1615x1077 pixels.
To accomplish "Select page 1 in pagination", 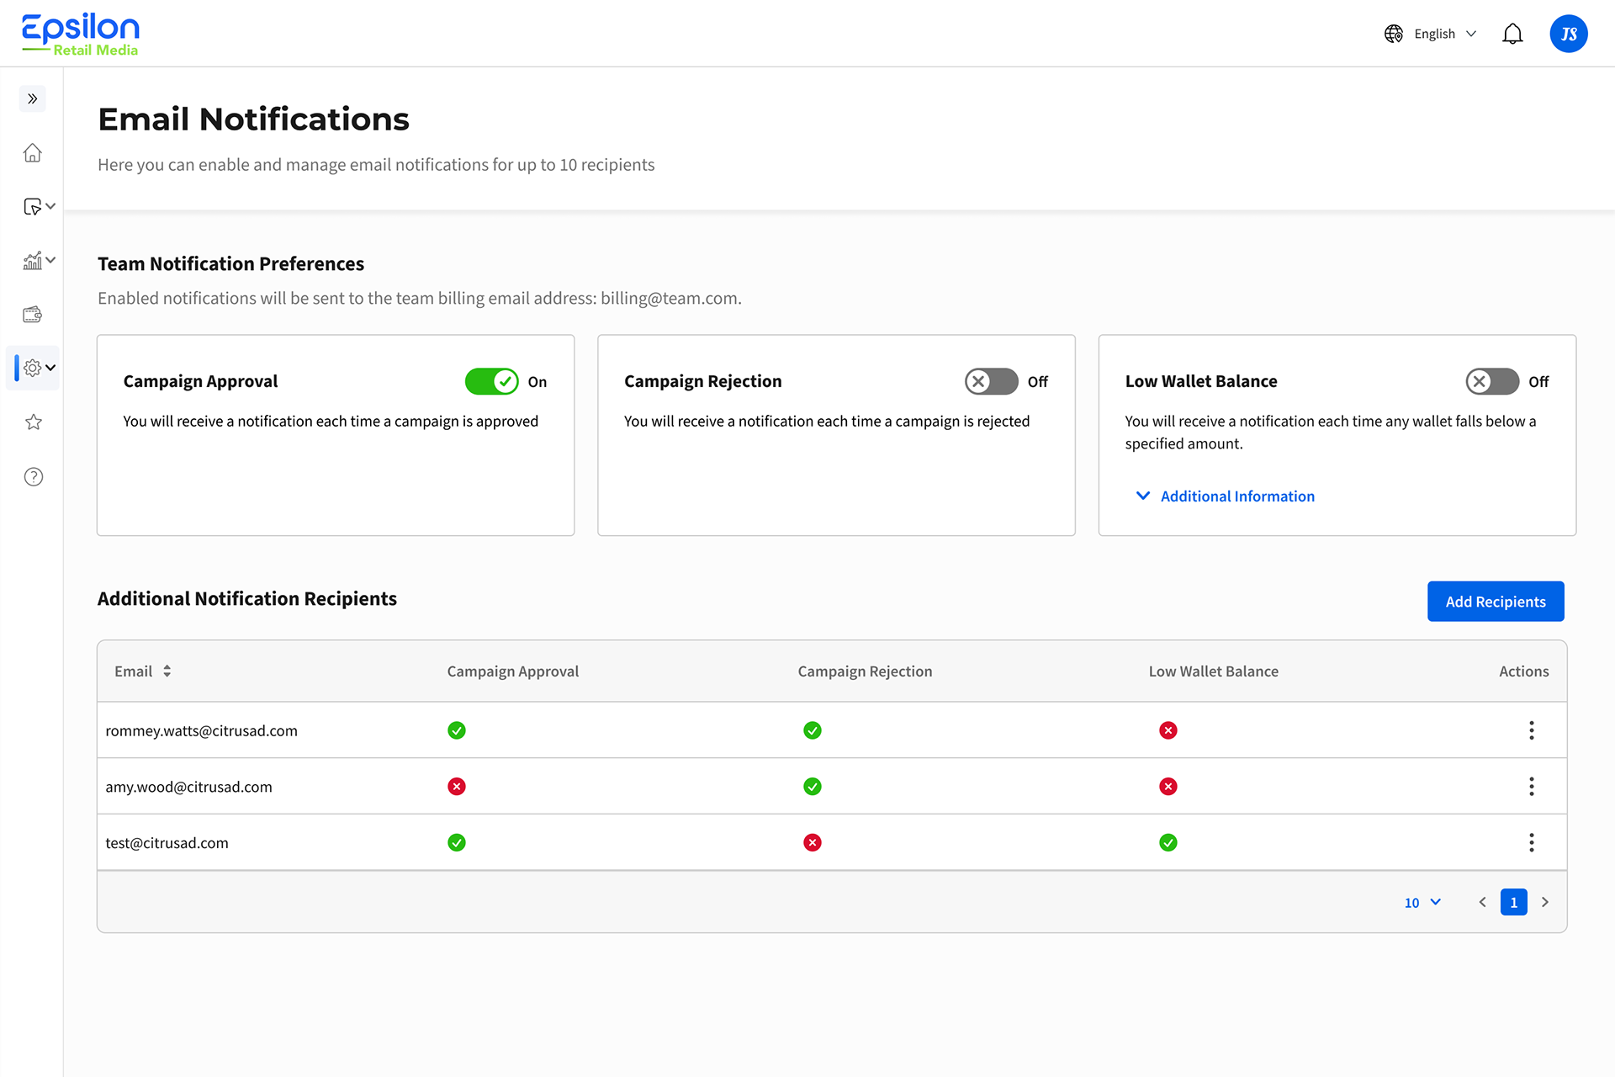I will point(1513,903).
